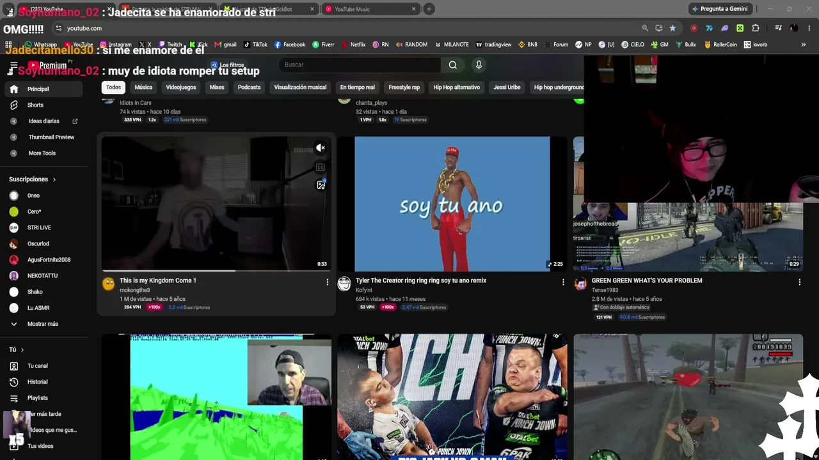Select the Todos filter chip
This screenshot has height=460, width=819.
click(113, 88)
